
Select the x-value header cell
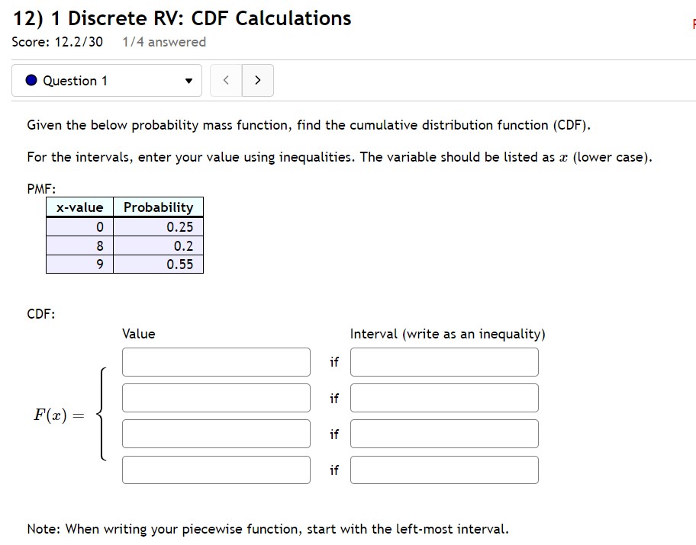(x=79, y=207)
